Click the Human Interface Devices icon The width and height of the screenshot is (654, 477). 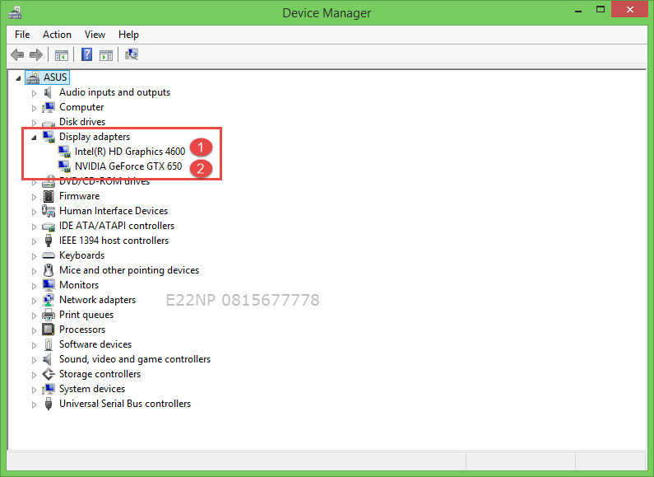(49, 211)
